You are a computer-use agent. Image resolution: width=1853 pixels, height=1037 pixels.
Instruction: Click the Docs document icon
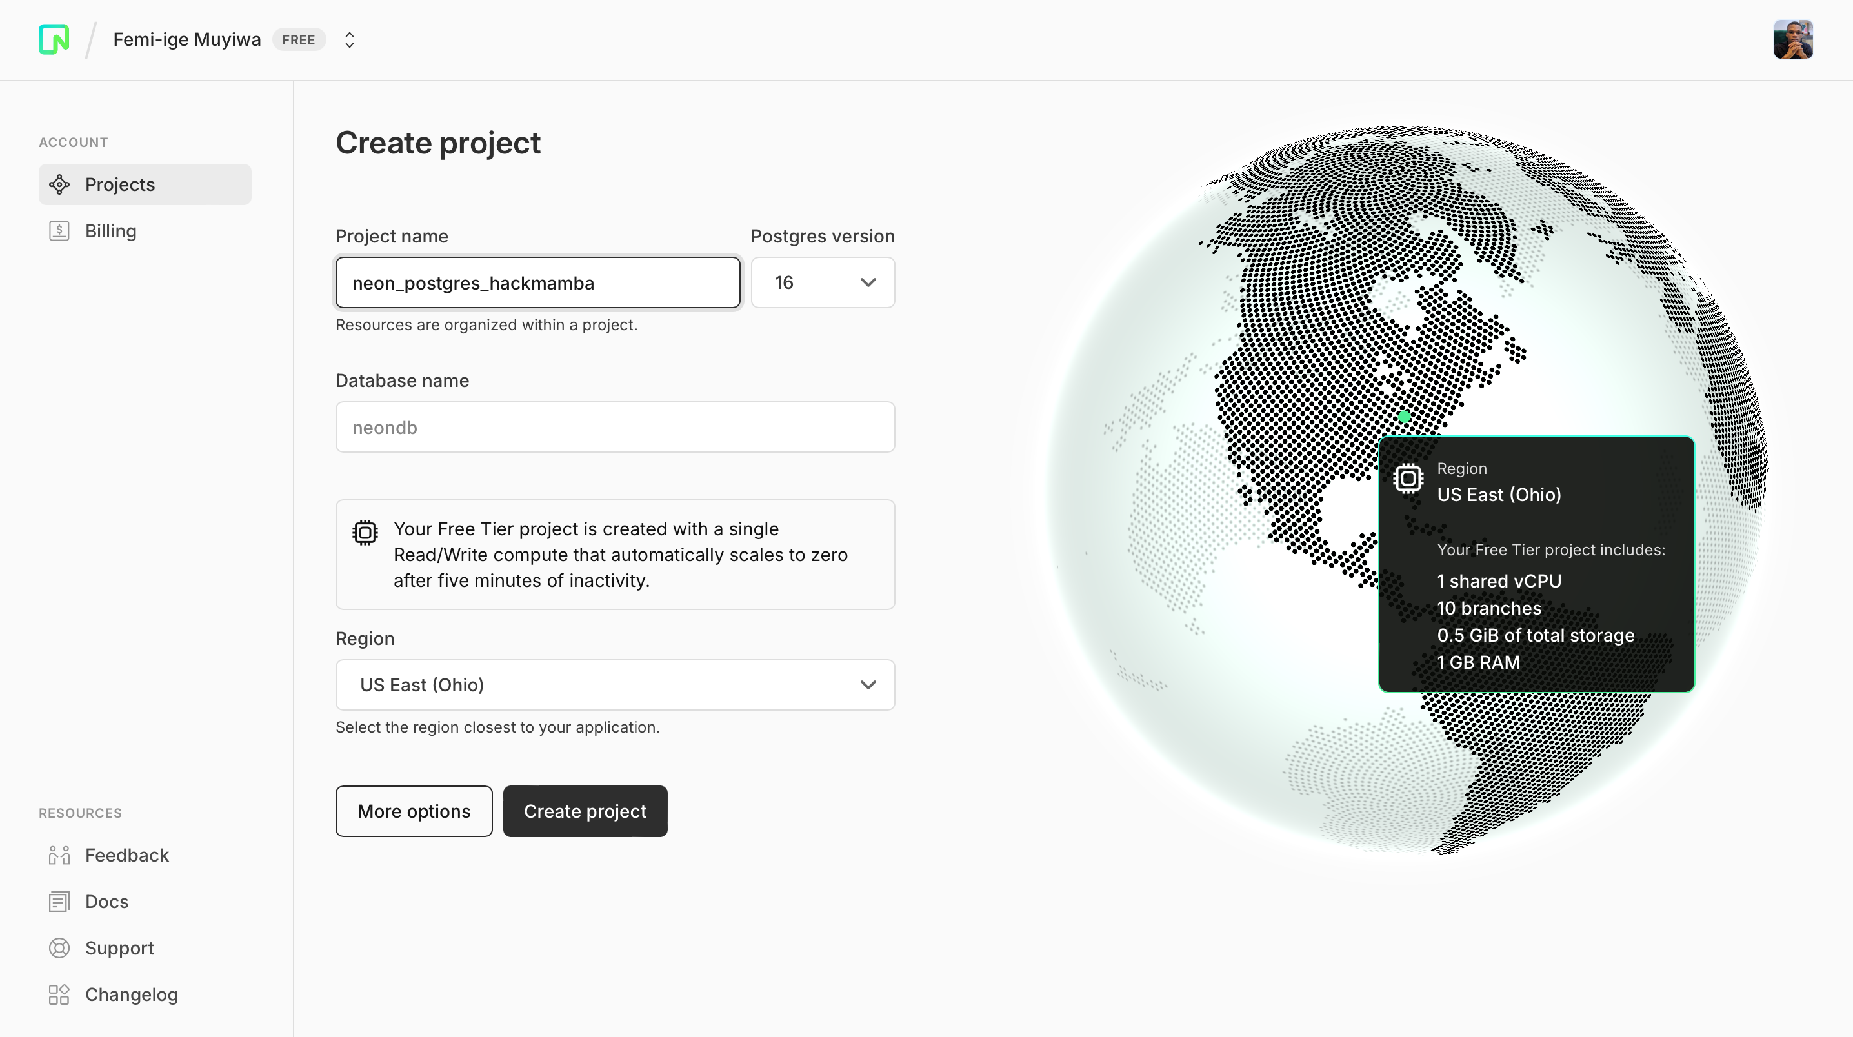pos(59,902)
